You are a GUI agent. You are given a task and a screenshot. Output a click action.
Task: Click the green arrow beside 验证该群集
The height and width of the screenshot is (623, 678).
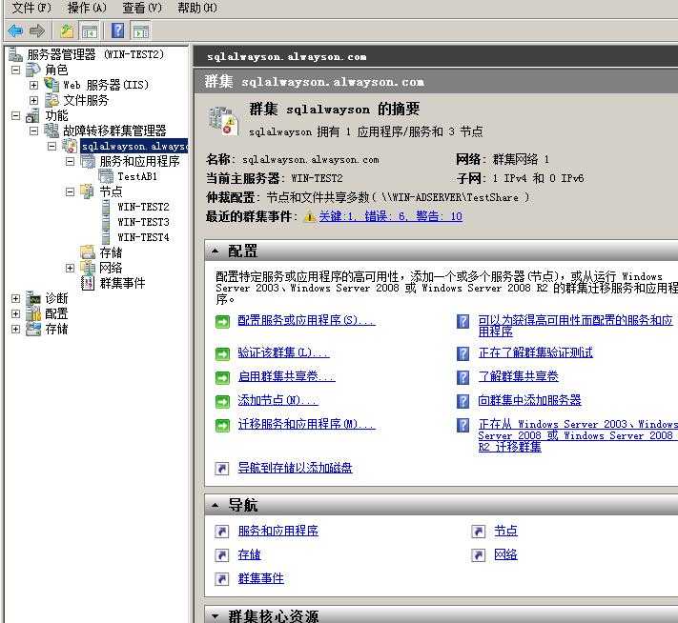coord(222,354)
